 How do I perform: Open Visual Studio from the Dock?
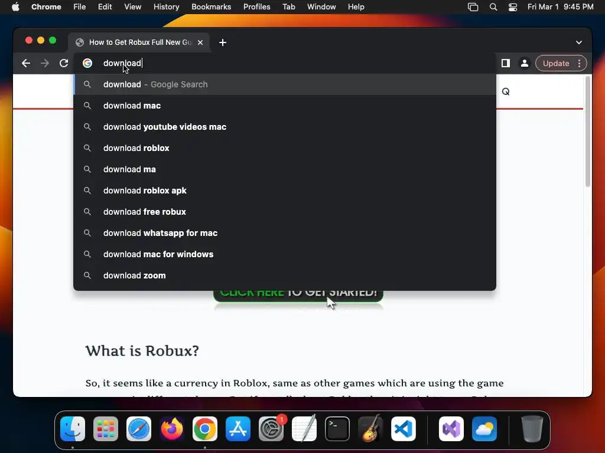pyautogui.click(x=451, y=429)
